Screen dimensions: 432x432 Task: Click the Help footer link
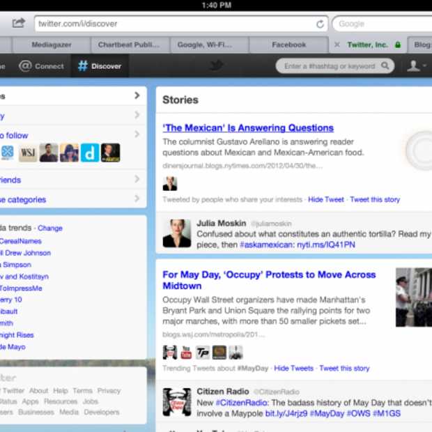point(61,391)
